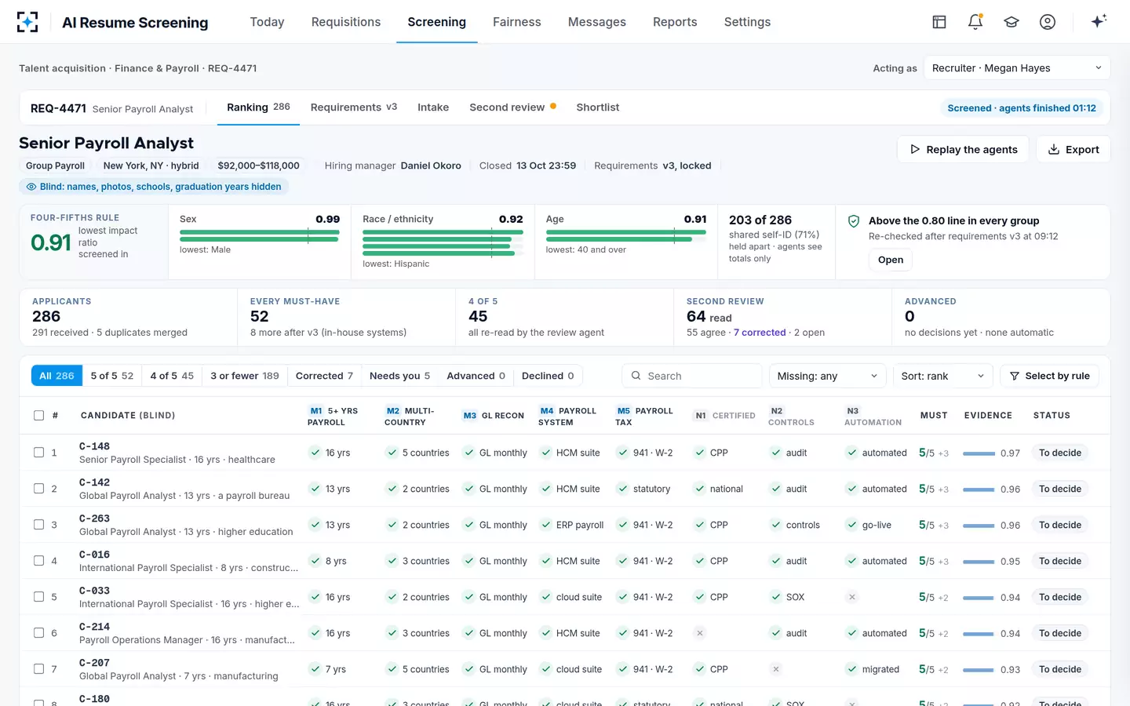This screenshot has width=1130, height=706.
Task: Export the ranking results
Action: (1073, 149)
